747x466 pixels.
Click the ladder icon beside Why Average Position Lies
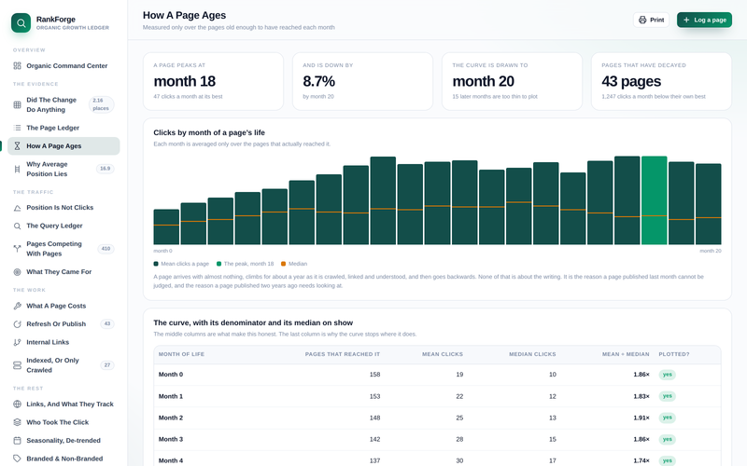pos(17,169)
